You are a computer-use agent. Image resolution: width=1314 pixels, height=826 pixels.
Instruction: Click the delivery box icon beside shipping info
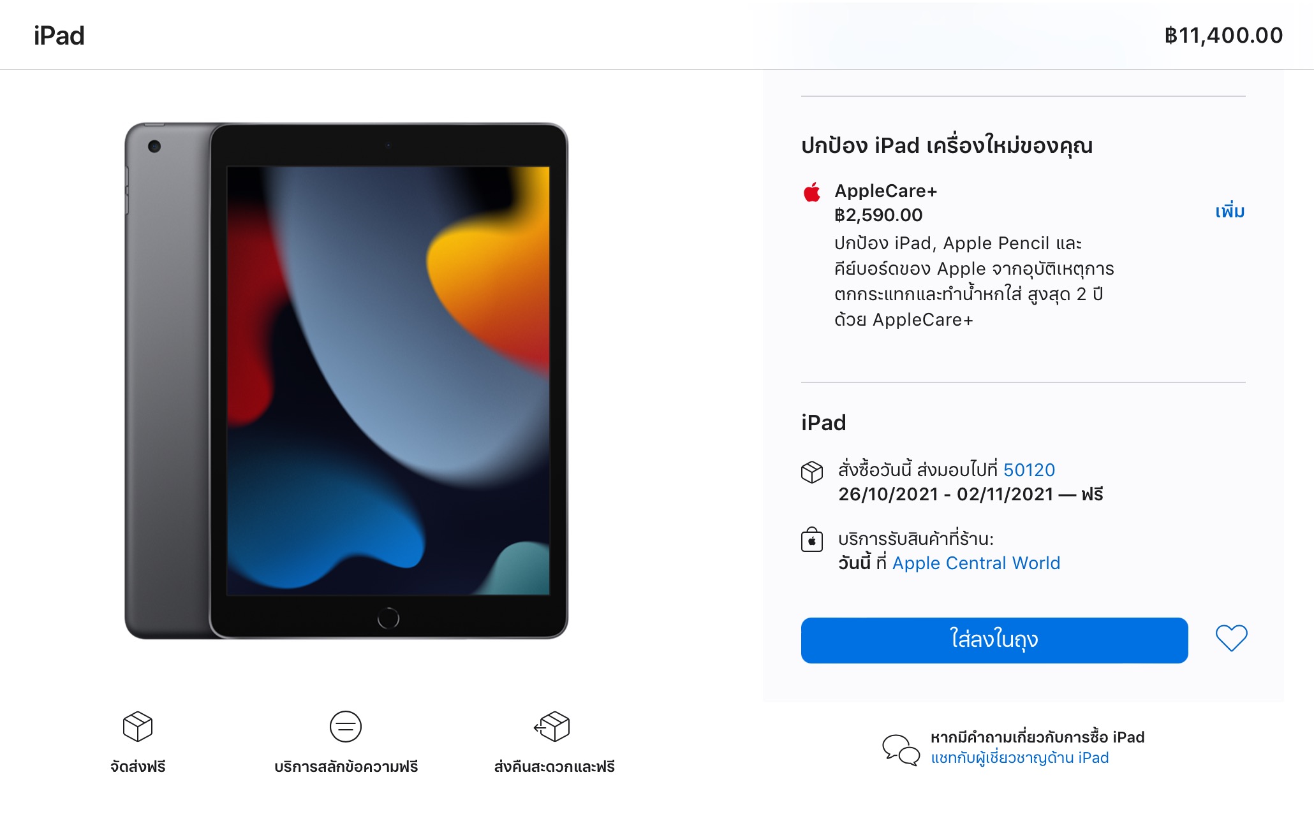point(812,472)
